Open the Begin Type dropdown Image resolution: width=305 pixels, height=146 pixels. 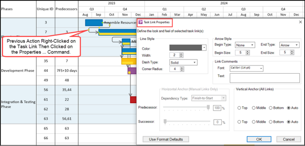point(252,45)
